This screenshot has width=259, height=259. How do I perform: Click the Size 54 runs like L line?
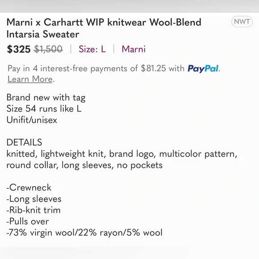(44, 109)
